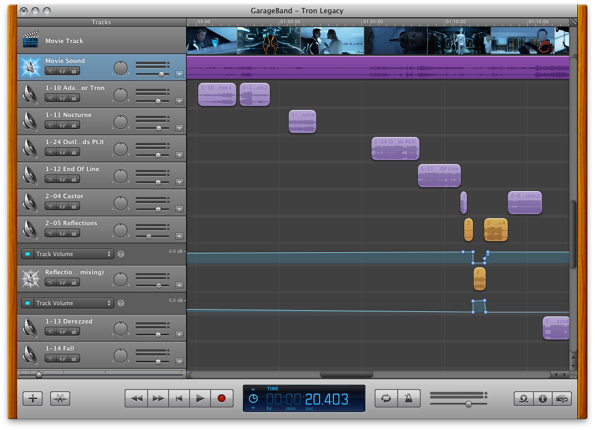Expand automation for 1-13 Derezzed track
The width and height of the screenshot is (595, 430).
tap(179, 335)
